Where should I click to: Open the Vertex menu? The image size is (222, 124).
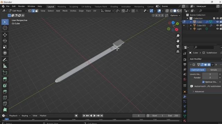(73, 11)
